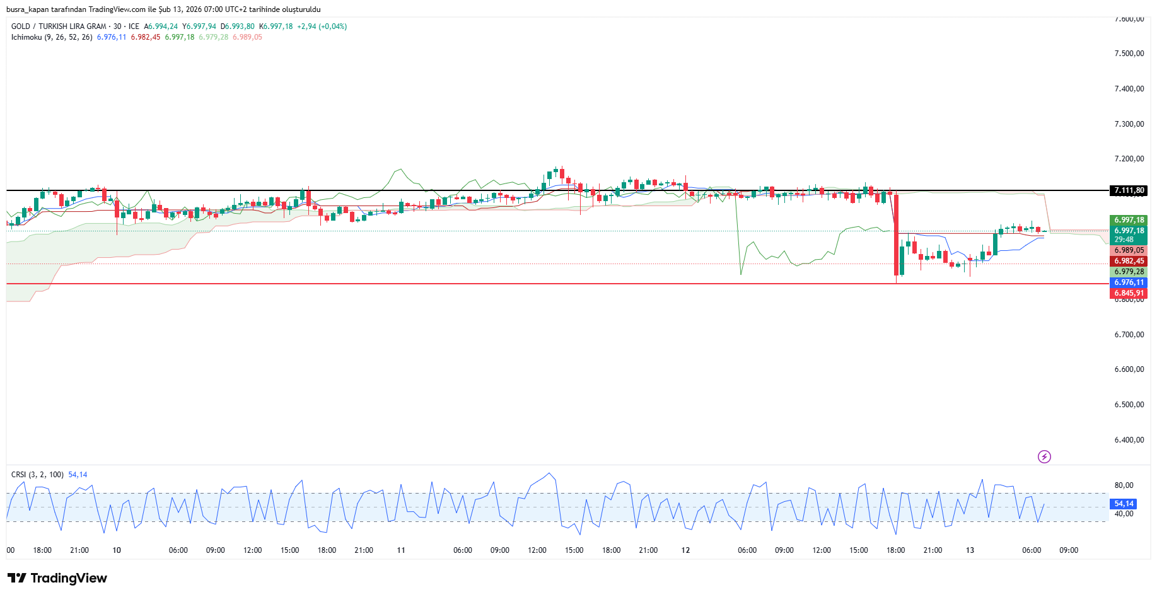Click the 13 date label on time axis

click(970, 550)
